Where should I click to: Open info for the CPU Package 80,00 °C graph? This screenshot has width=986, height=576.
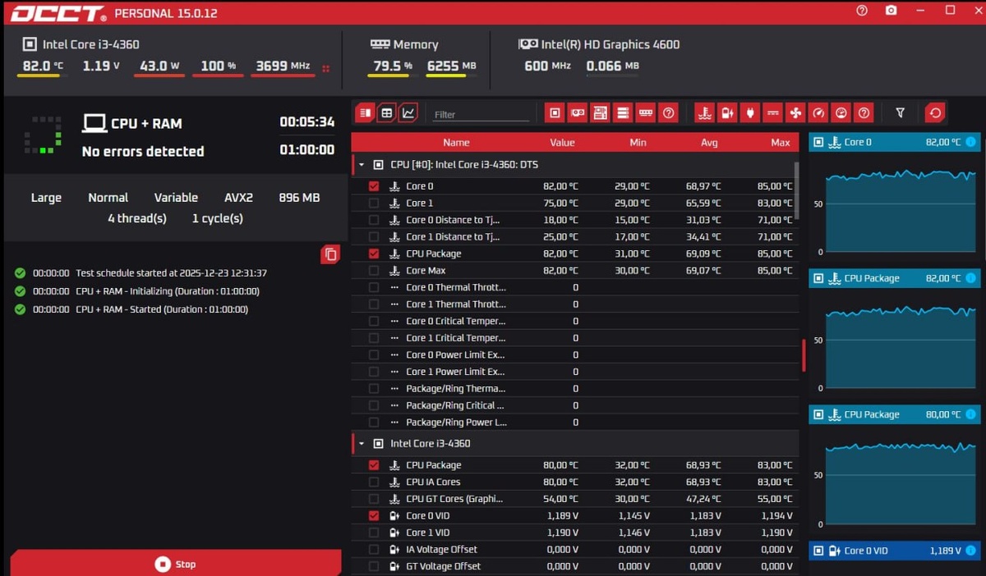coord(970,414)
